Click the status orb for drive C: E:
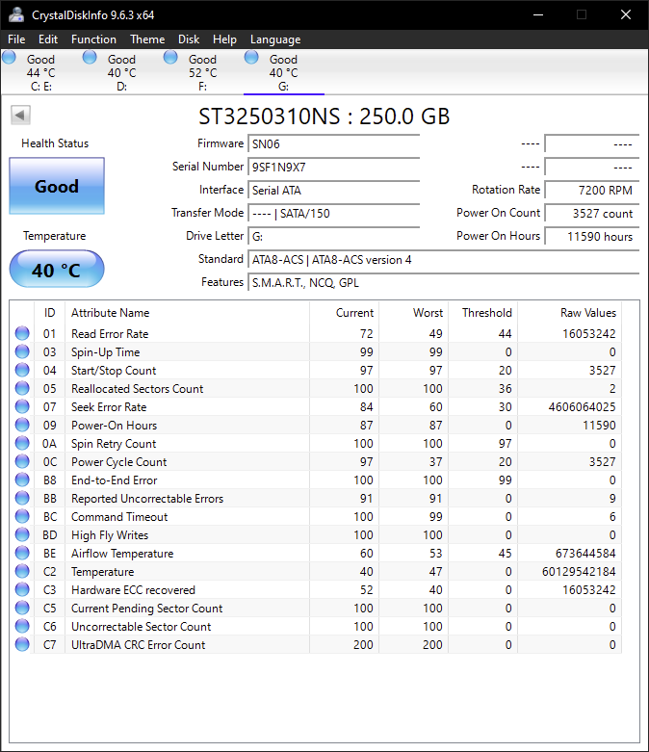Image resolution: width=649 pixels, height=752 pixels. pos(9,58)
